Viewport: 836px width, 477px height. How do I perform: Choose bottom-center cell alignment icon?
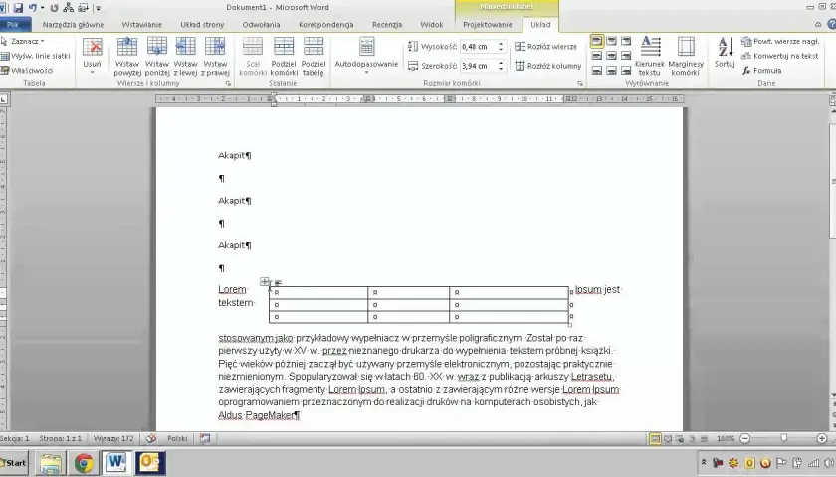(x=611, y=70)
